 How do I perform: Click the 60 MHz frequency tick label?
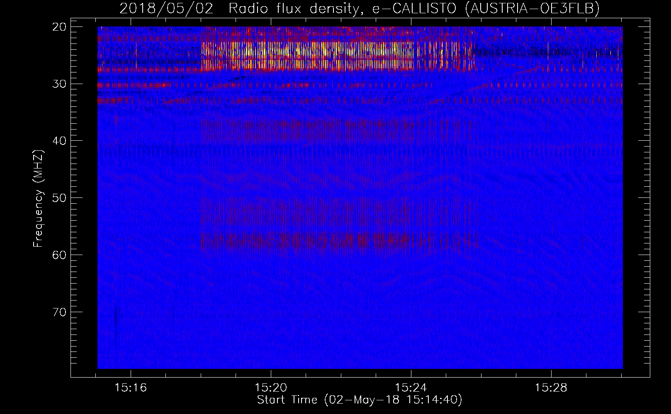pyautogui.click(x=59, y=255)
